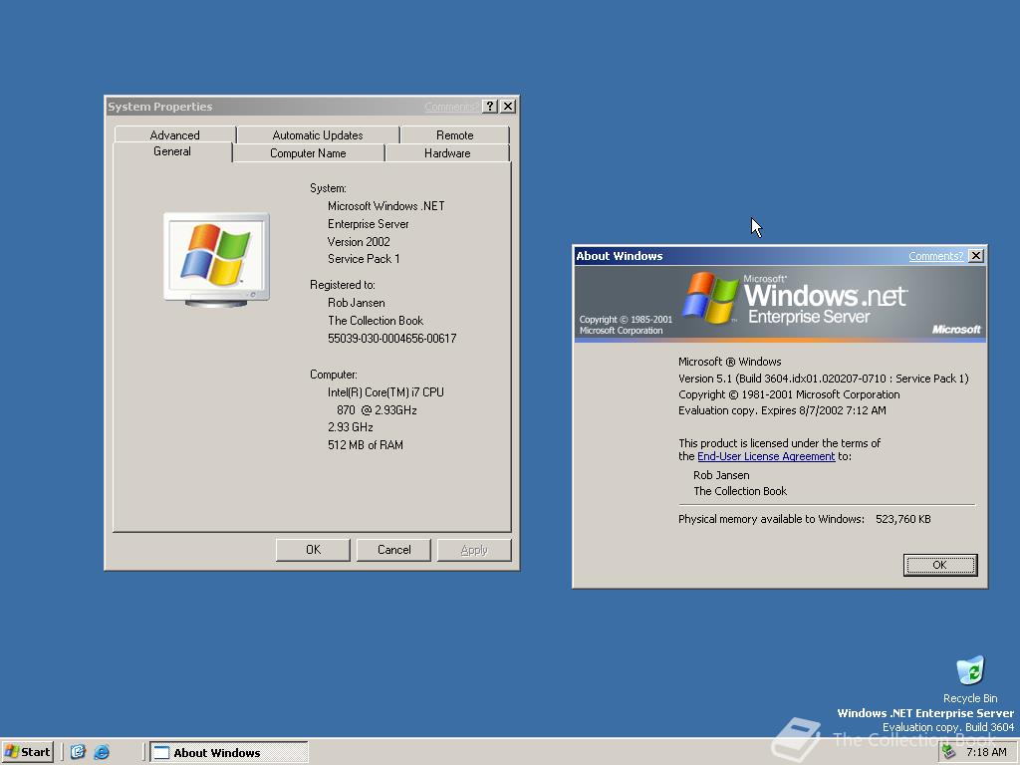Screen dimensions: 1020x765
Task: Launch Internet Explorer from Quick Launch
Action: 102,752
